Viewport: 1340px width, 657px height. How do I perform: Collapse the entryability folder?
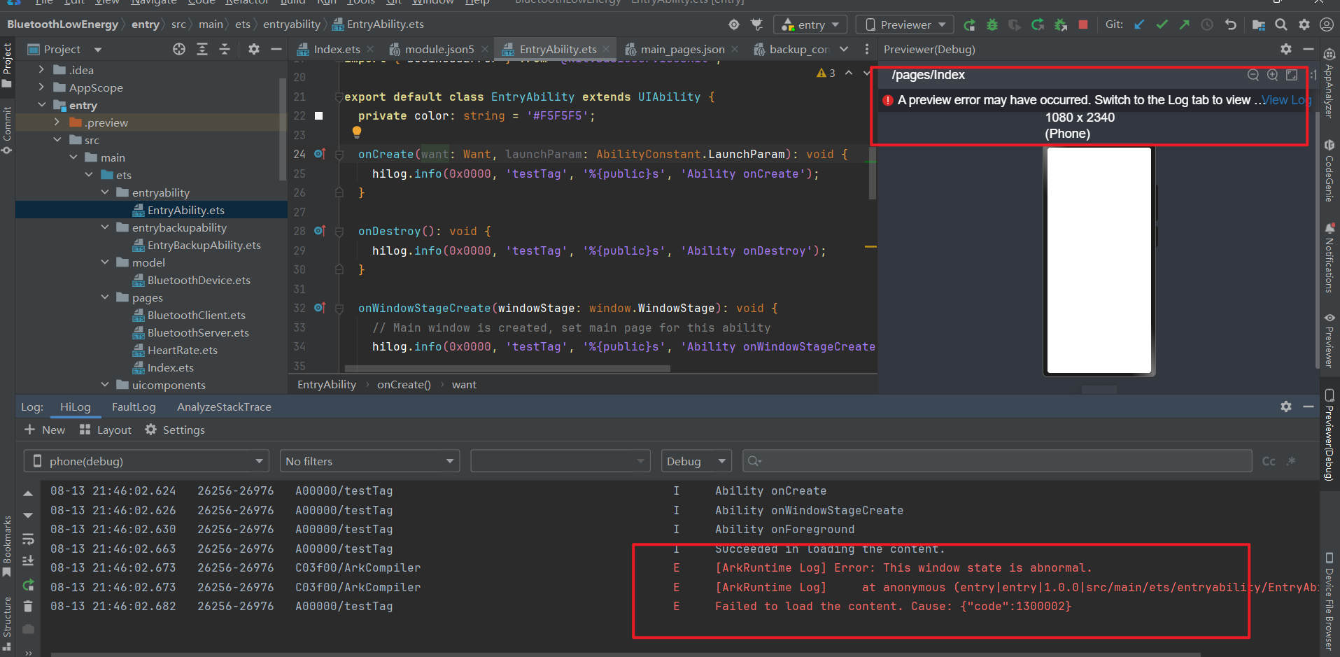[x=105, y=192]
